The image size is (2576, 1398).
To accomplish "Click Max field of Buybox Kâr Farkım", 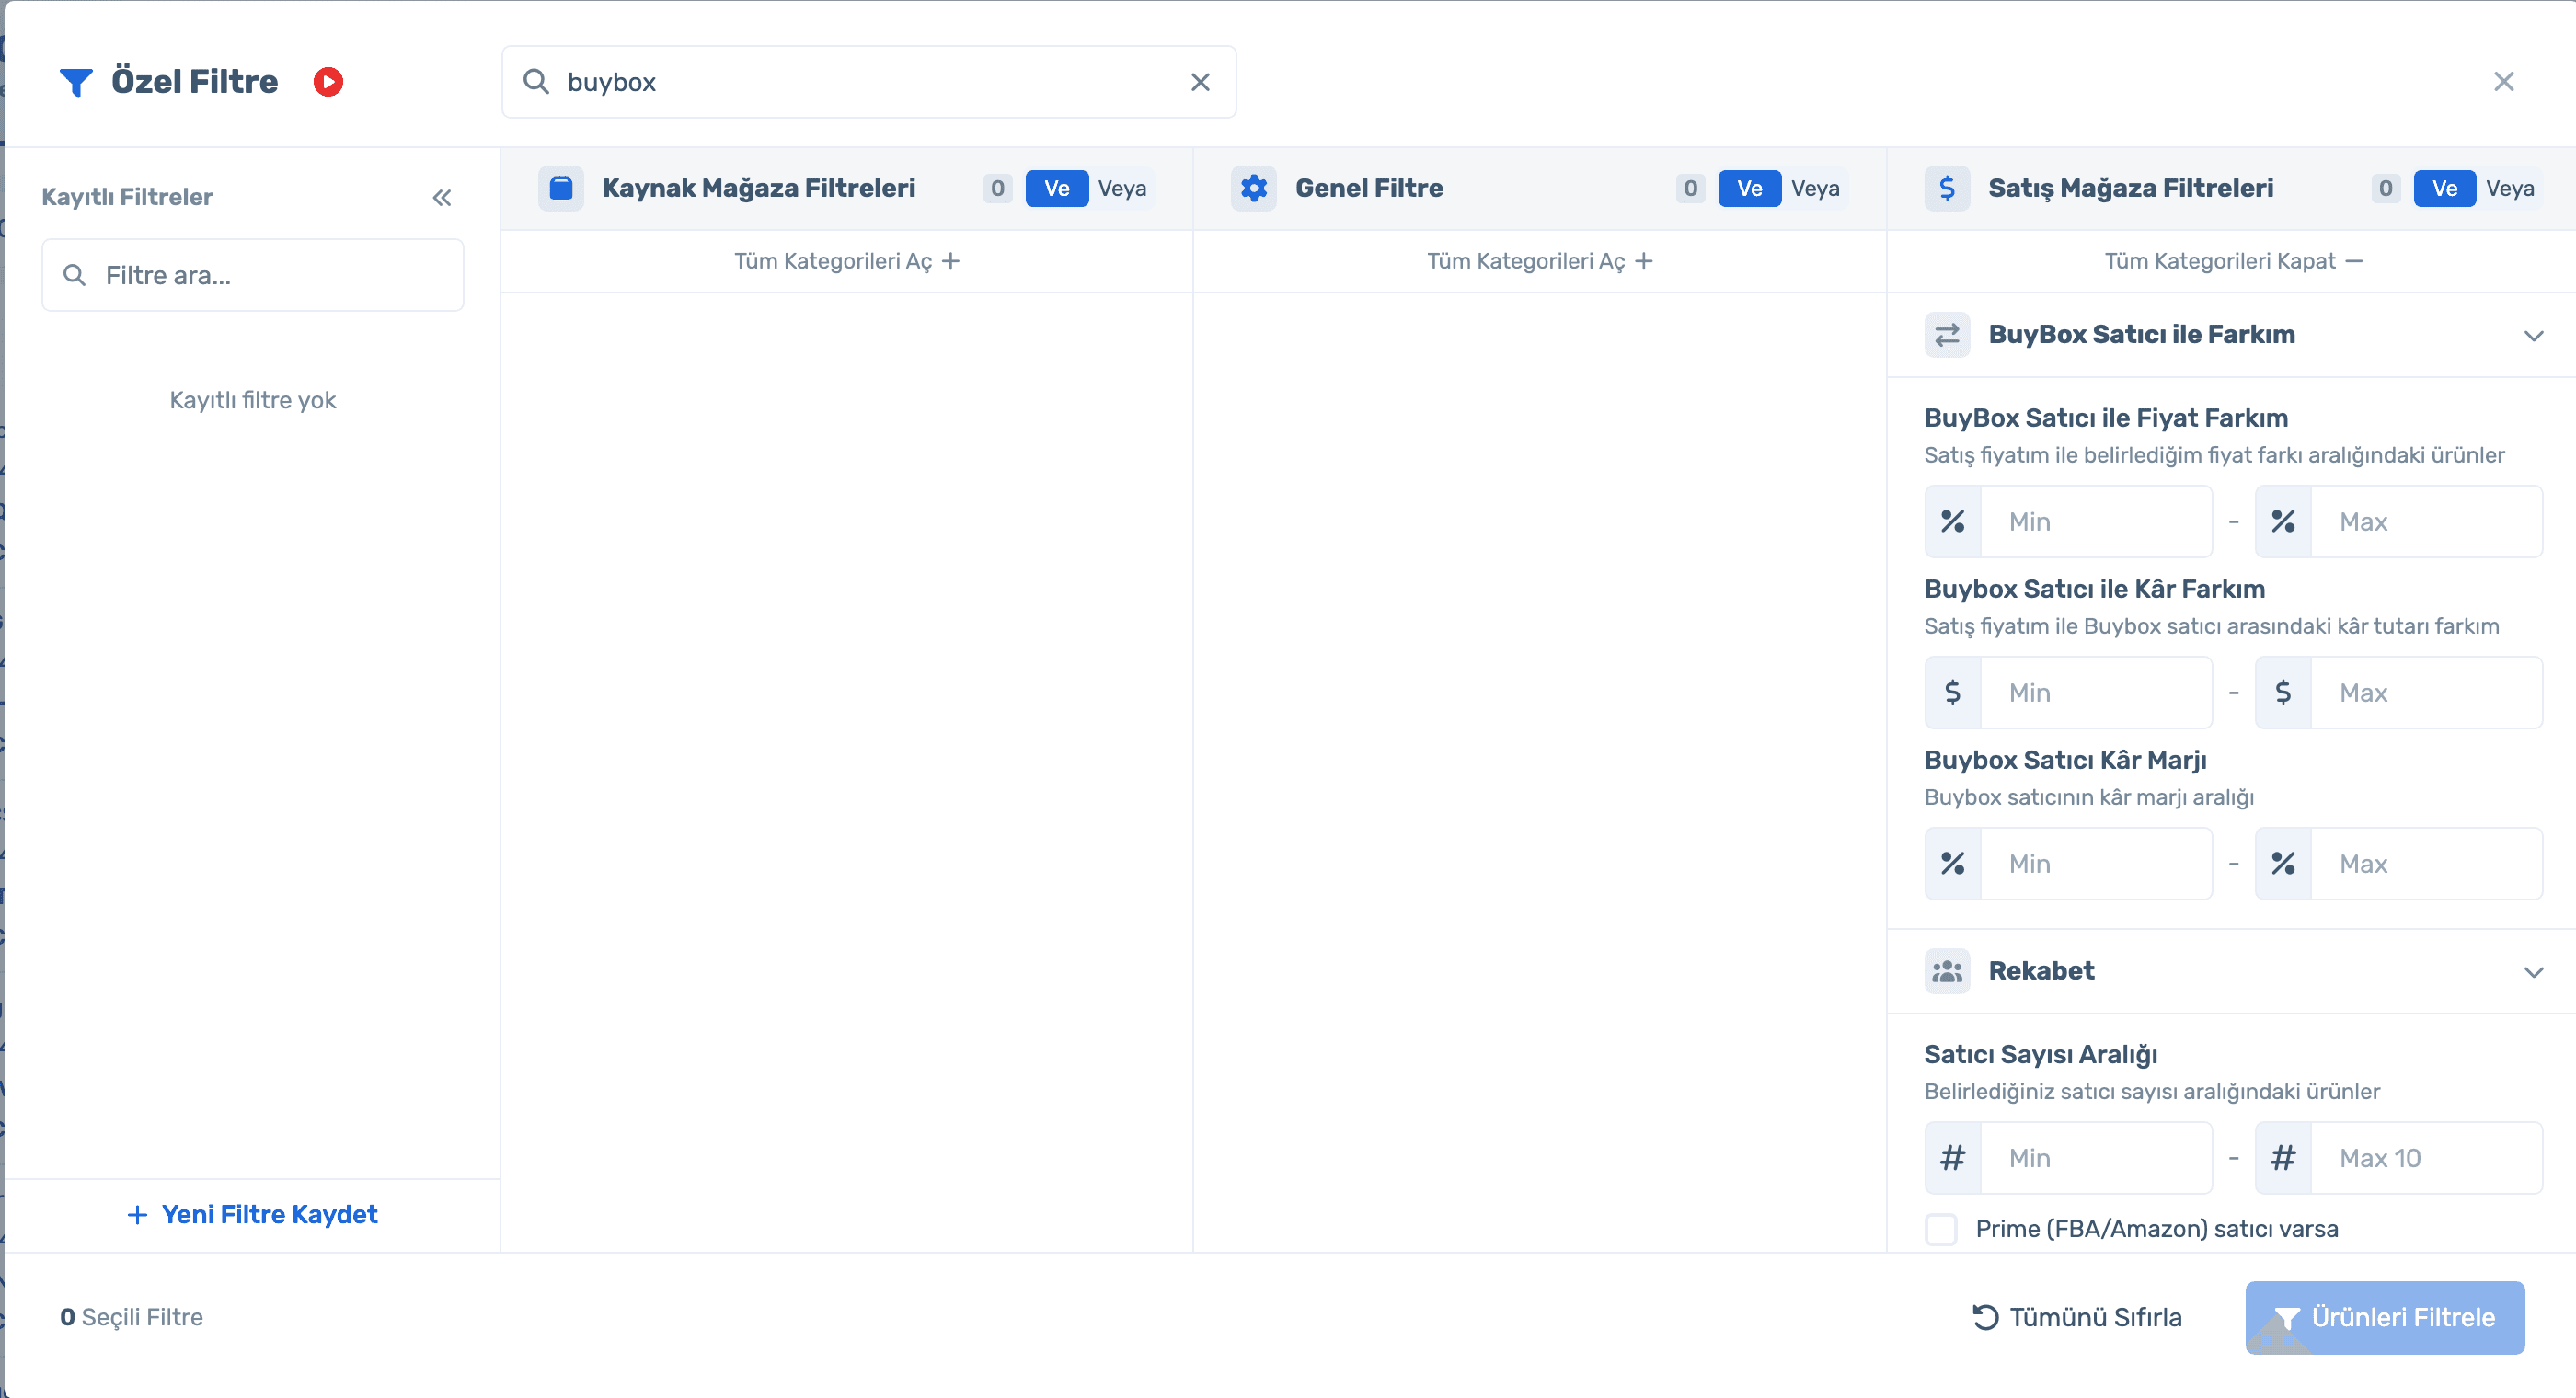I will point(2426,693).
